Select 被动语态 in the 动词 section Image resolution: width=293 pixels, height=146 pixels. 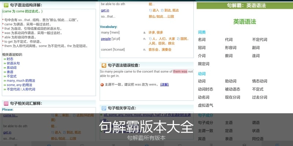click(233, 89)
